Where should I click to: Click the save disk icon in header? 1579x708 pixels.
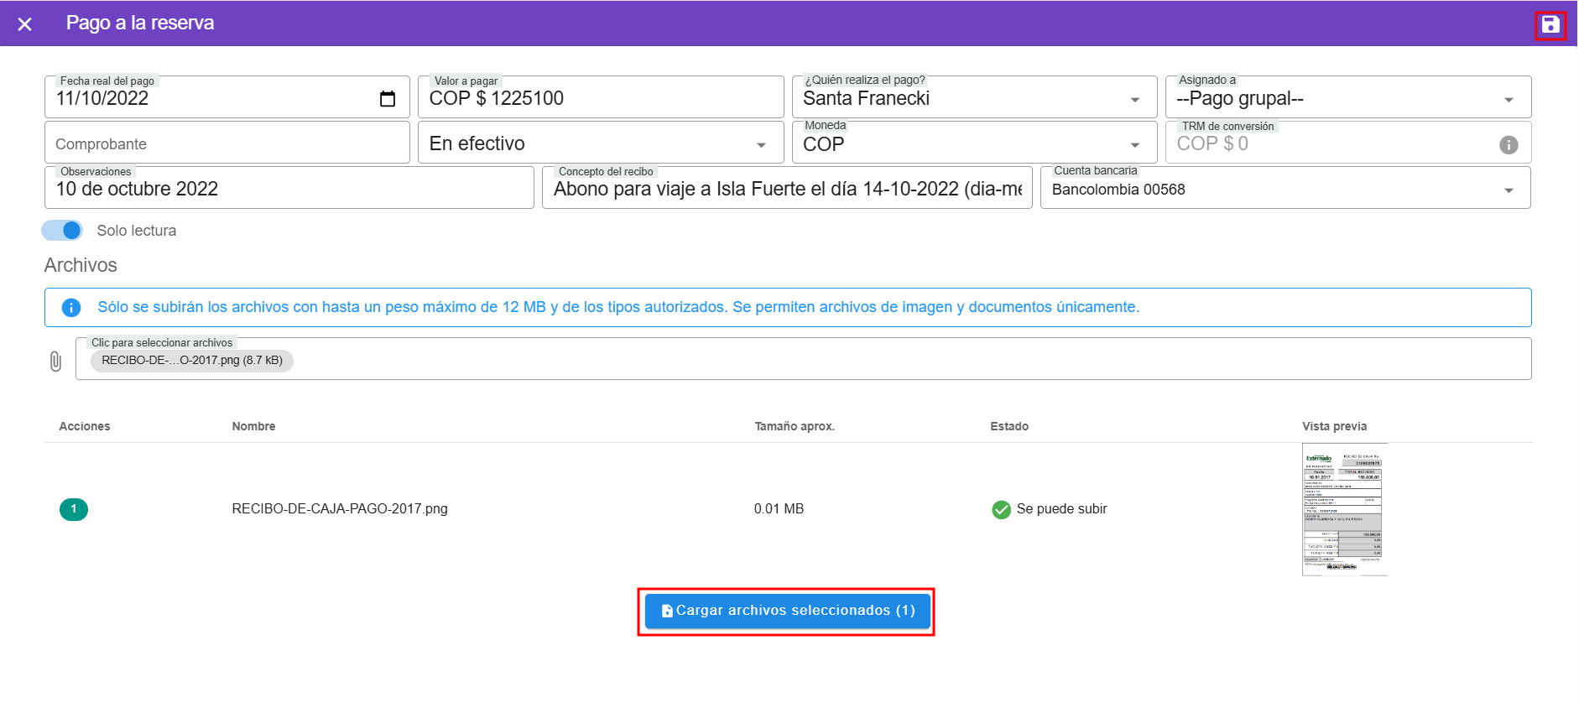(1550, 25)
